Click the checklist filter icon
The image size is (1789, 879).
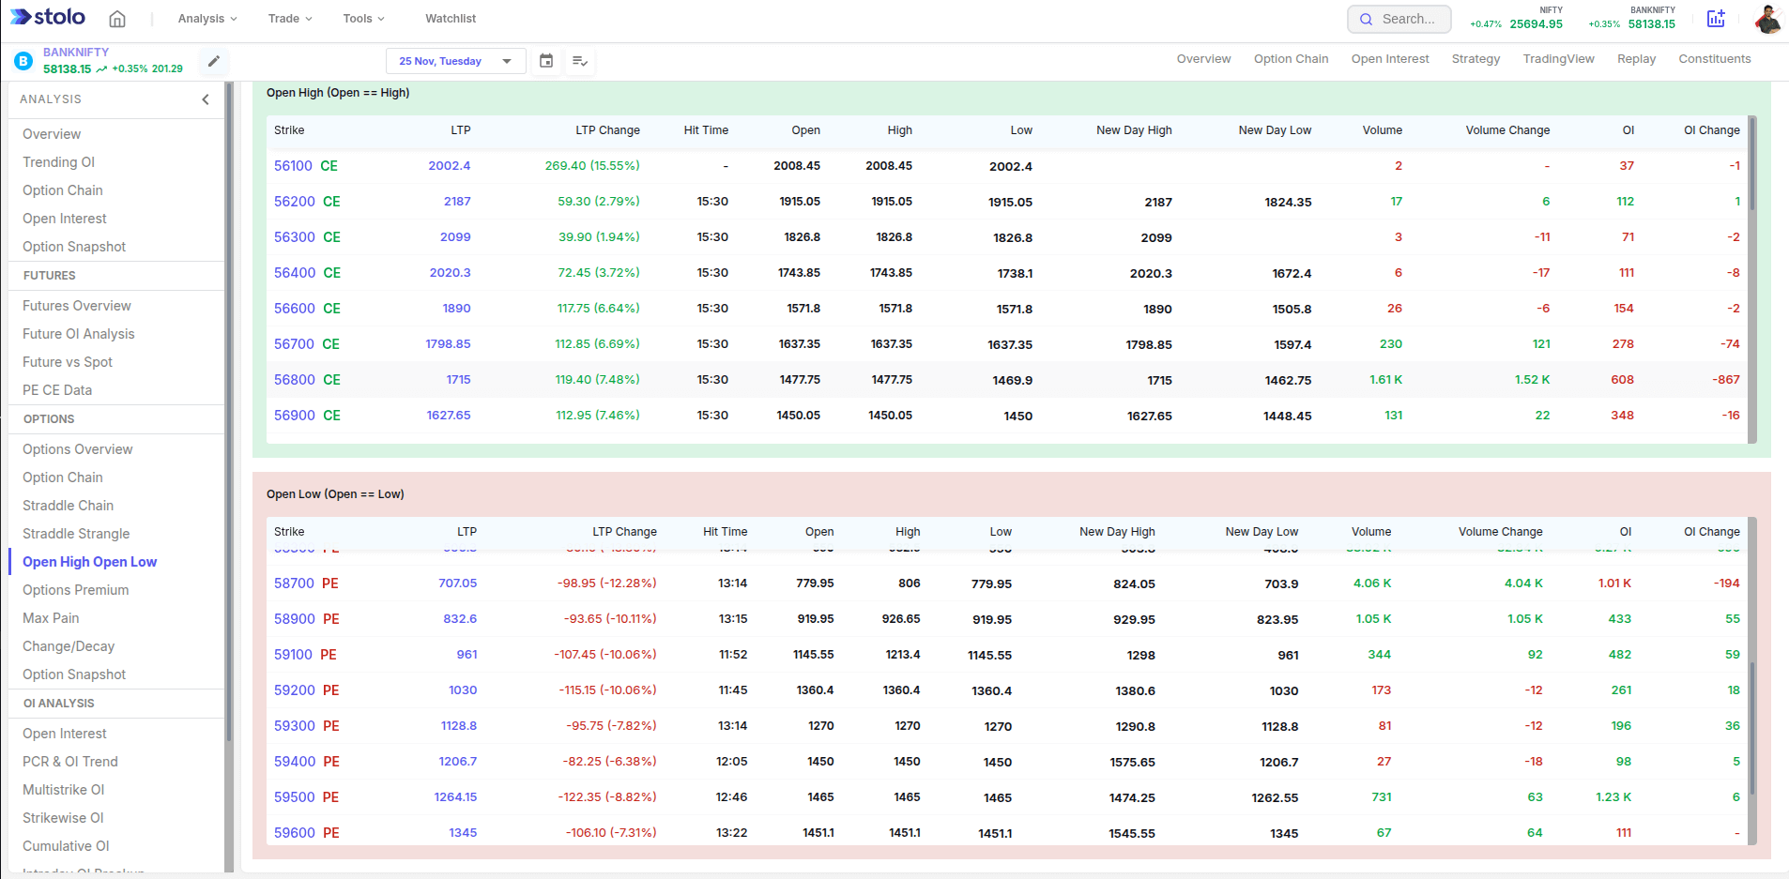[x=580, y=61]
